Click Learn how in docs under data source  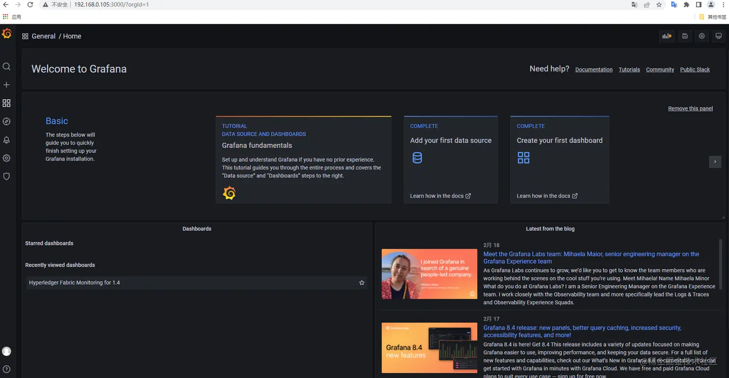pyautogui.click(x=440, y=196)
